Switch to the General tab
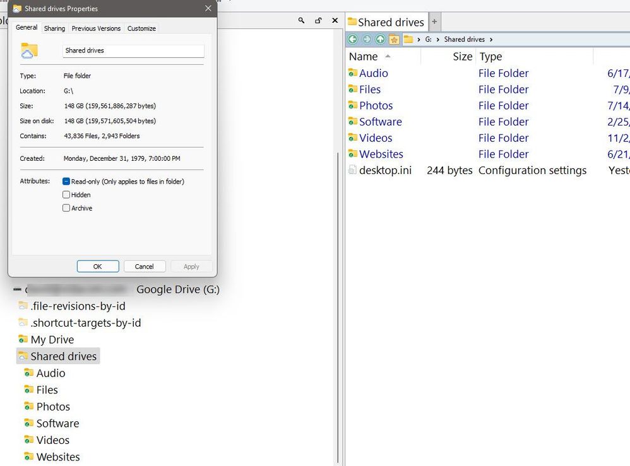The height and width of the screenshot is (466, 630). coord(27,27)
